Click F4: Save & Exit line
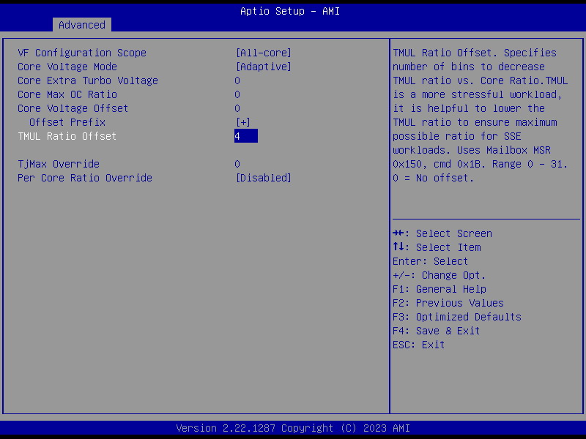The height and width of the screenshot is (439, 586). pos(436,331)
